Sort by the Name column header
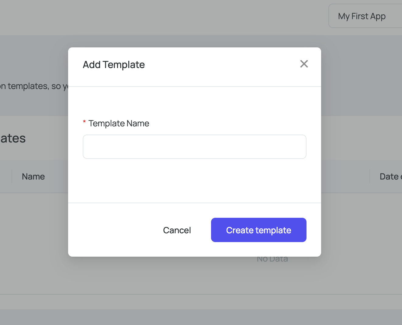Image resolution: width=402 pixels, height=325 pixels. click(x=33, y=176)
